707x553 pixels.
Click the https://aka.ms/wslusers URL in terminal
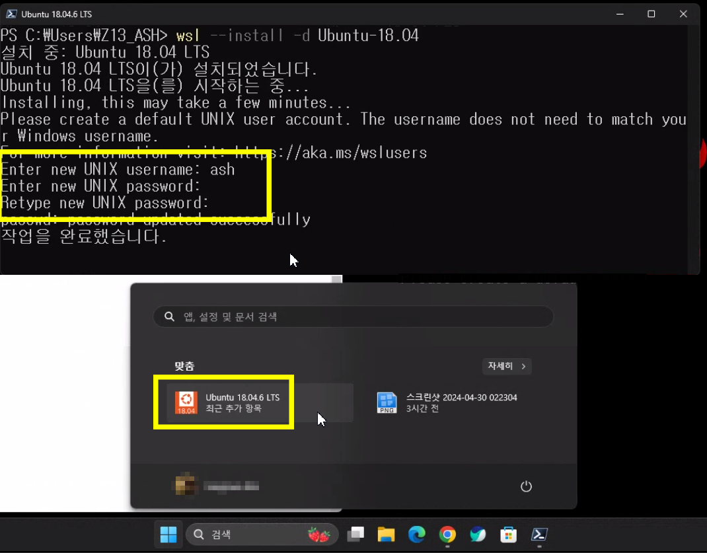[x=331, y=153]
